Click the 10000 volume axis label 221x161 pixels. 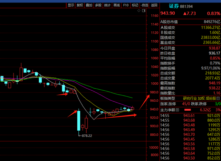(154, 148)
